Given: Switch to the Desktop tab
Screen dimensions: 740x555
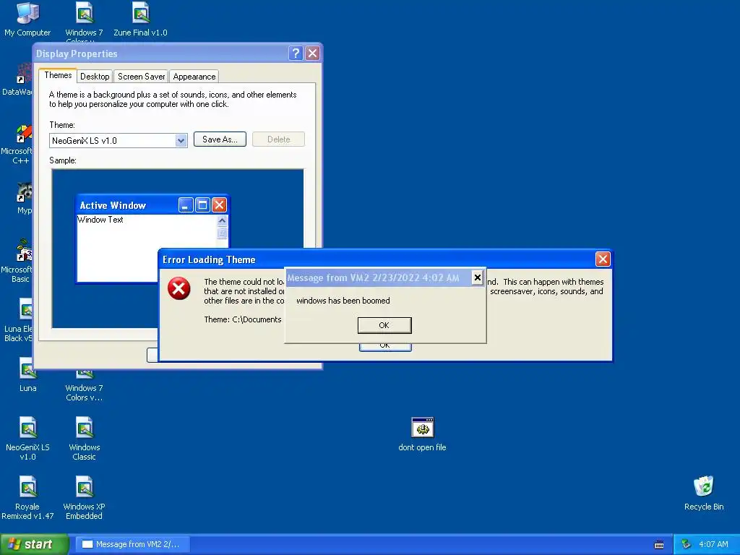Looking at the screenshot, I should [x=95, y=77].
